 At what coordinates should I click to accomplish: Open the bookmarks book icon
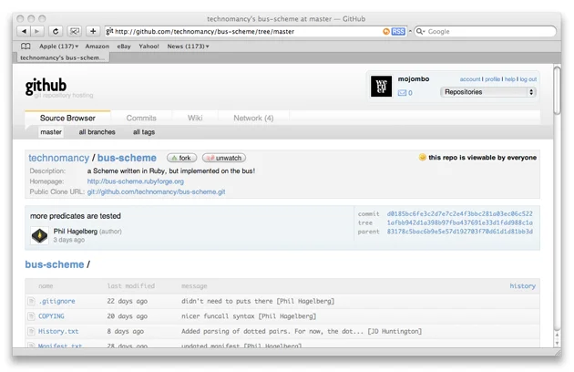point(26,46)
